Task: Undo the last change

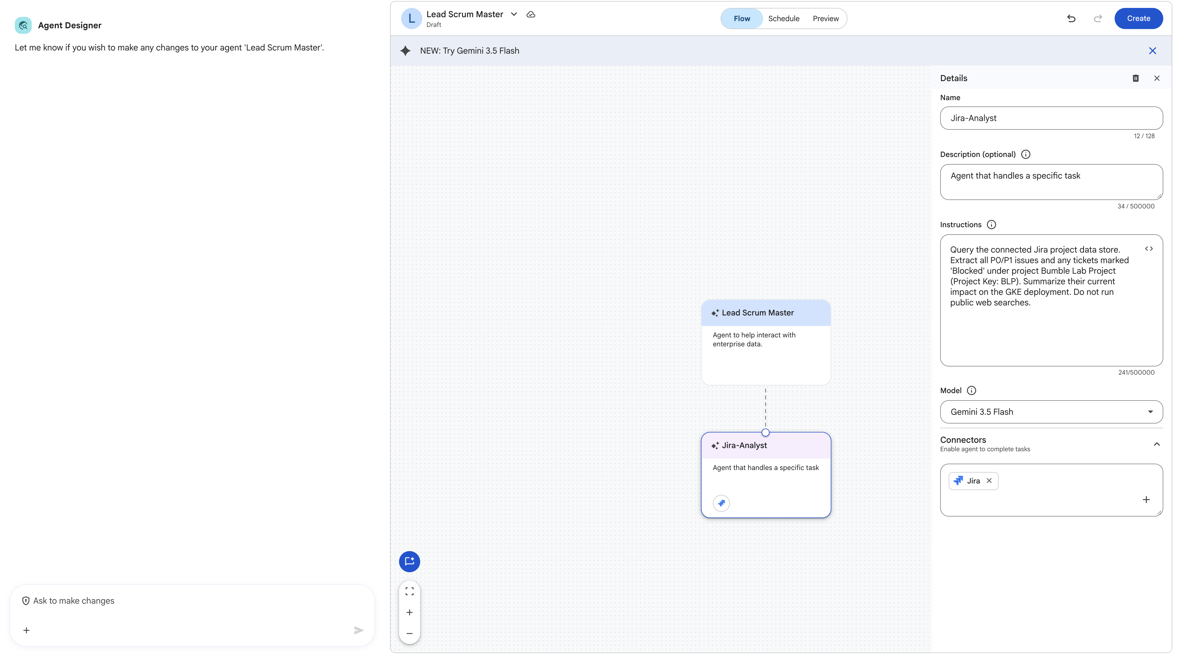Action: 1071,19
